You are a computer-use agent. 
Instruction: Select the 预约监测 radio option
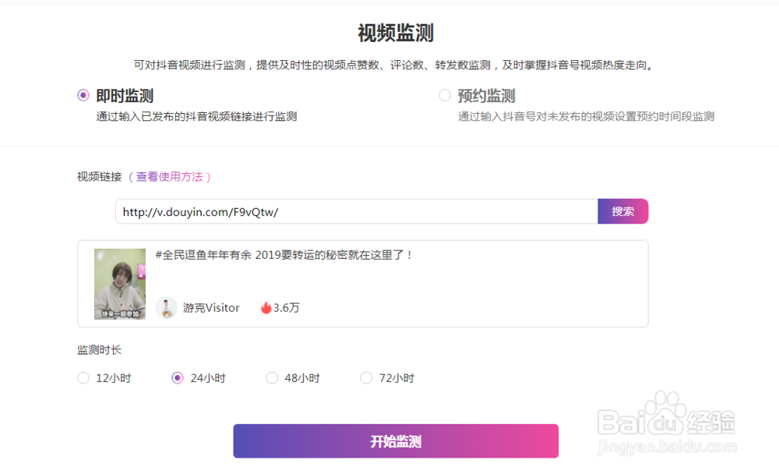(x=445, y=95)
